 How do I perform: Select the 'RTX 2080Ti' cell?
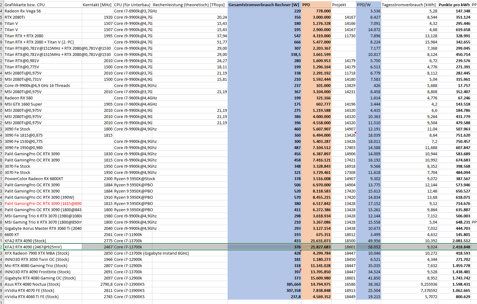coord(43,17)
